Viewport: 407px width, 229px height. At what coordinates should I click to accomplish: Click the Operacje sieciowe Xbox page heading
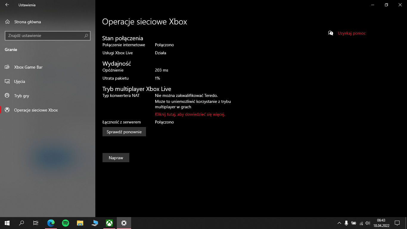145,22
